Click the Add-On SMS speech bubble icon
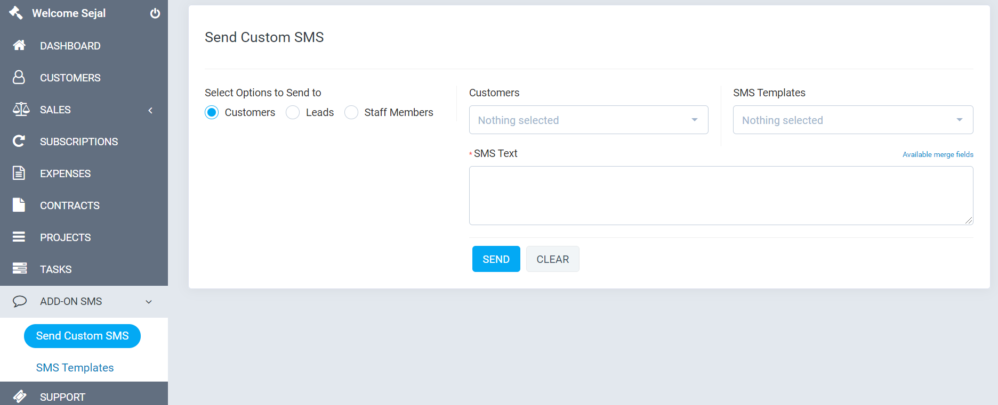Viewport: 998px width, 405px height. coord(20,301)
